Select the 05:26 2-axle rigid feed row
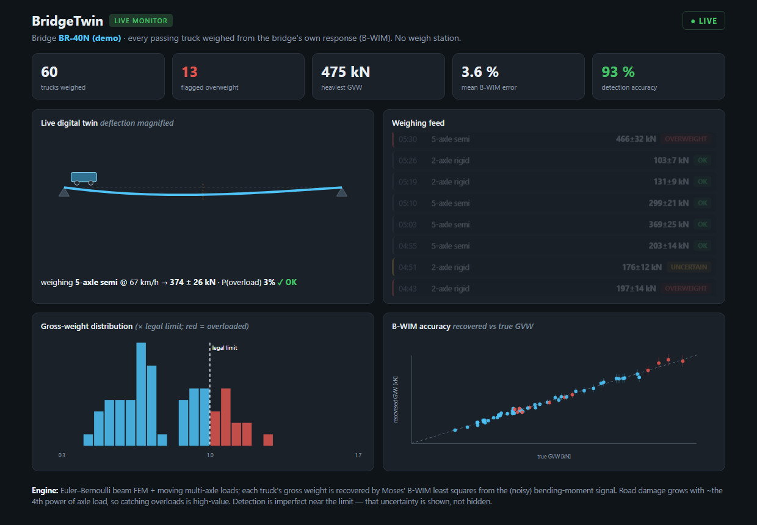The height and width of the screenshot is (525, 757). (x=554, y=161)
